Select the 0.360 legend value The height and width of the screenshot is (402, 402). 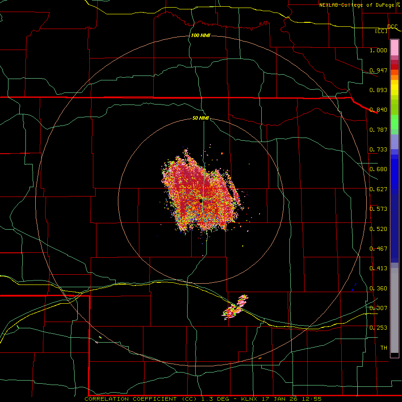click(x=378, y=289)
